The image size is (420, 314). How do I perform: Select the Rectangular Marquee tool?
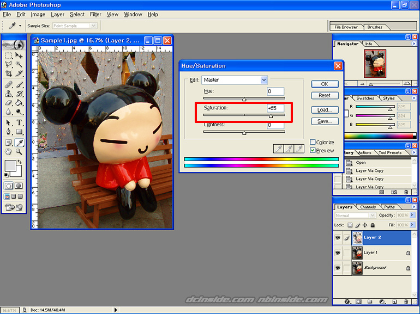(8, 56)
